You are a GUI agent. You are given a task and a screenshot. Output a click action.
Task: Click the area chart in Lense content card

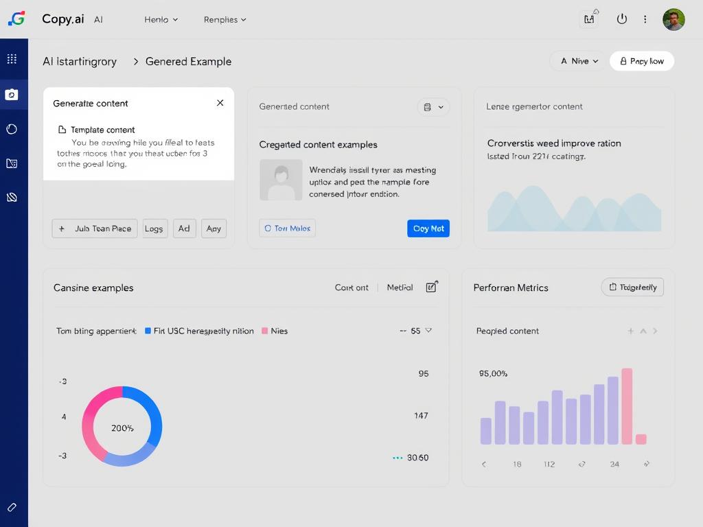coord(575,209)
